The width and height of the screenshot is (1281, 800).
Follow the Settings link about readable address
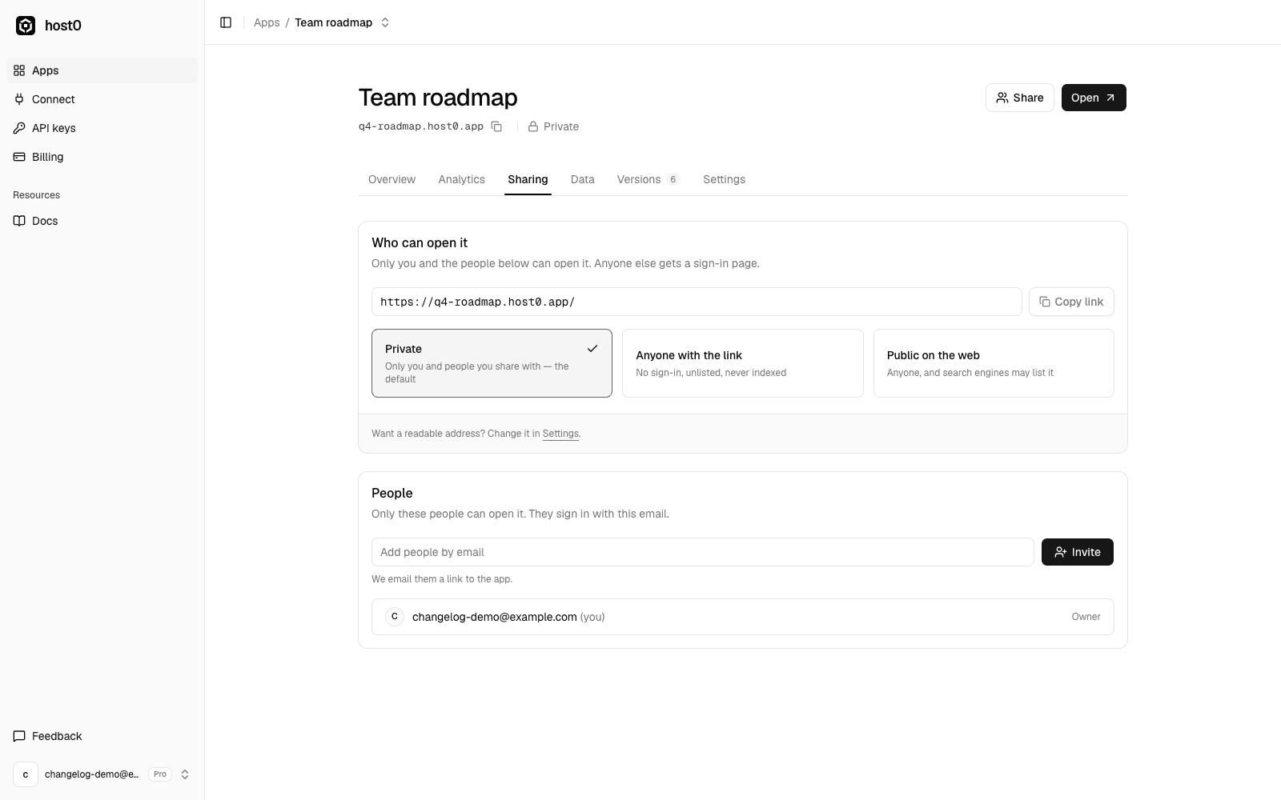click(560, 434)
